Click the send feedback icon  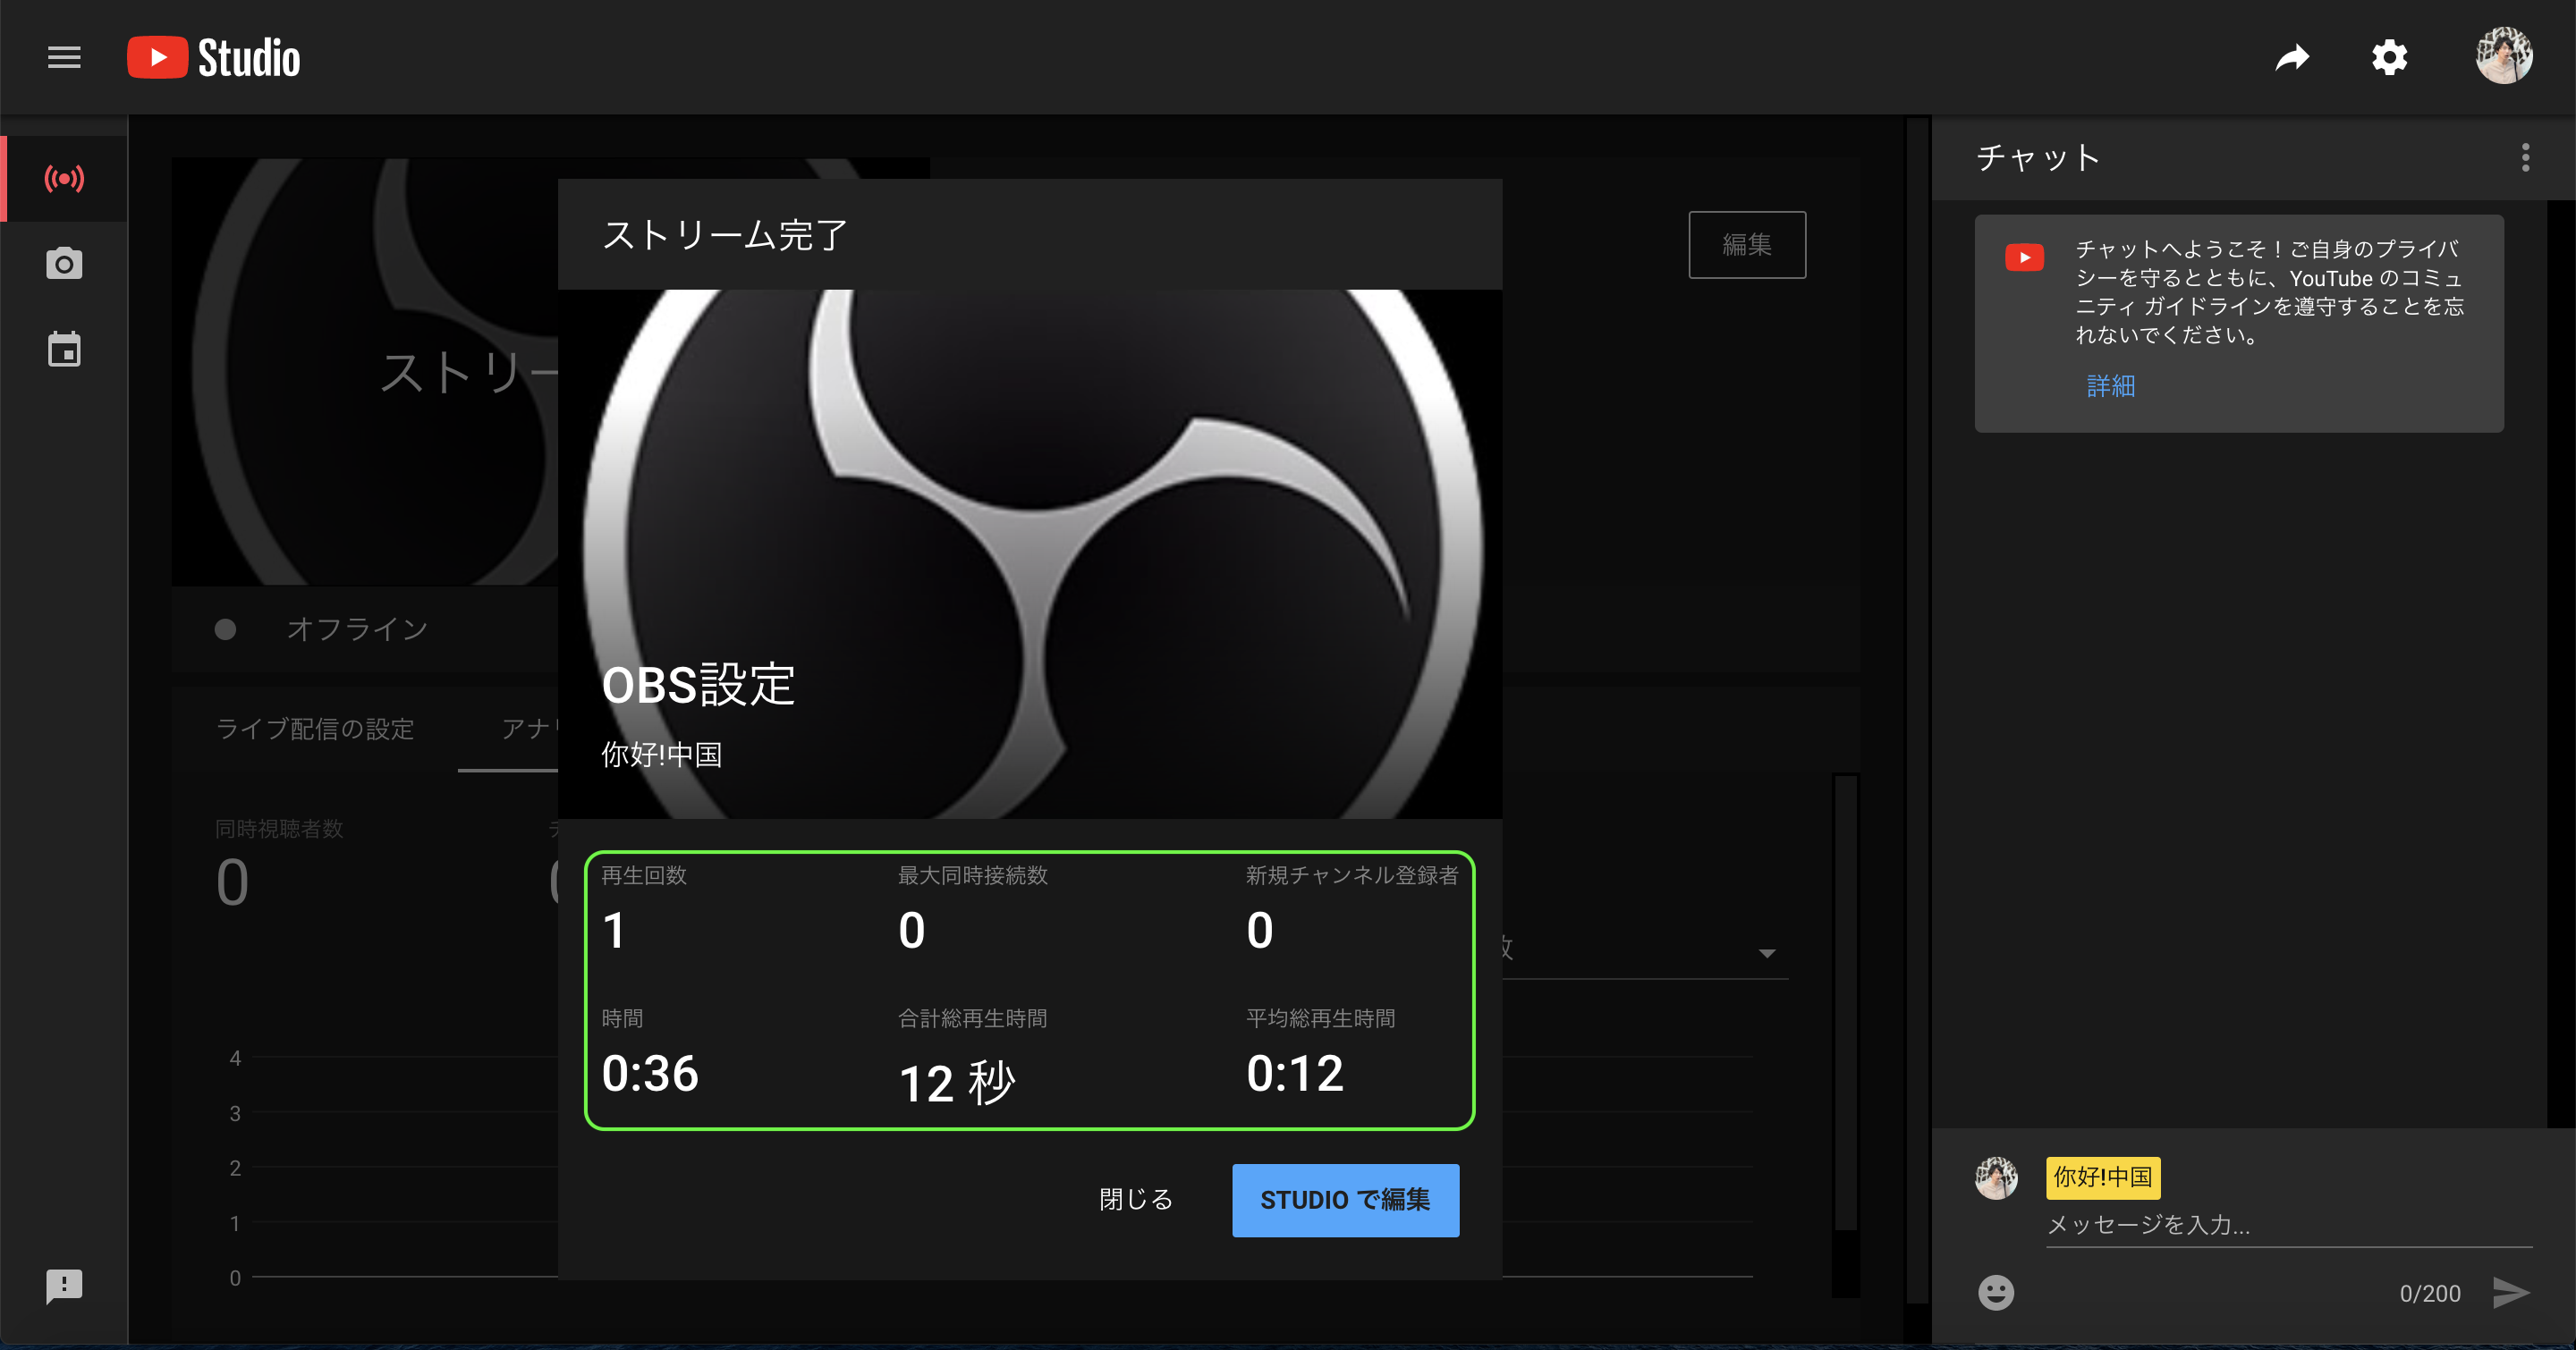[64, 1286]
